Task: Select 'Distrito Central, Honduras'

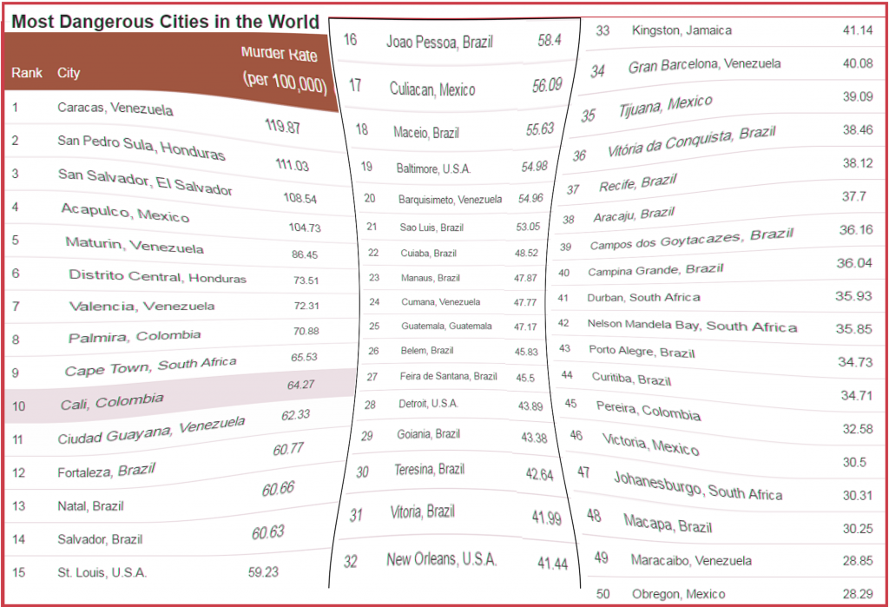Action: tap(158, 276)
